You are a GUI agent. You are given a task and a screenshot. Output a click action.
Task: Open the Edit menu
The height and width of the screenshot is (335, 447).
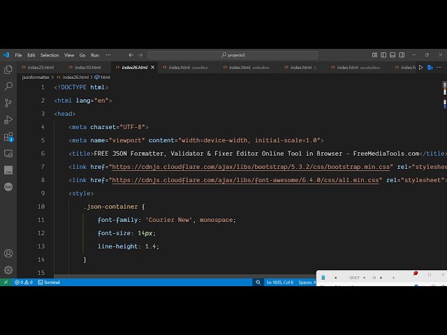coord(31,55)
